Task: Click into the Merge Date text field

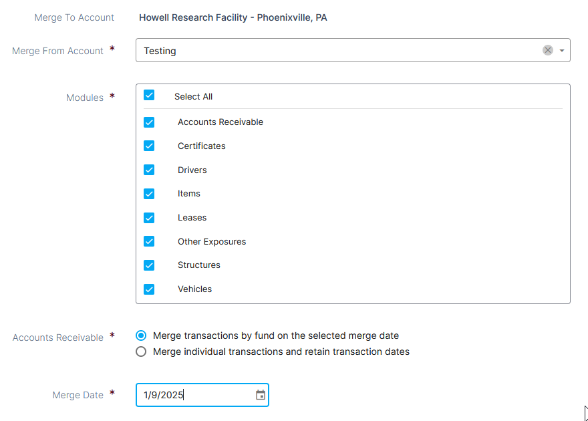Action: pos(195,395)
